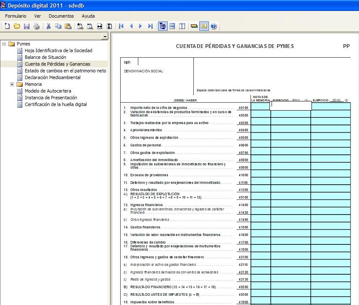The image size is (359, 305).
Task: Click the form title 'CUENTA DE PÉRDIDAS Y GANANCIAS DE PYMES'
Action: point(235,46)
